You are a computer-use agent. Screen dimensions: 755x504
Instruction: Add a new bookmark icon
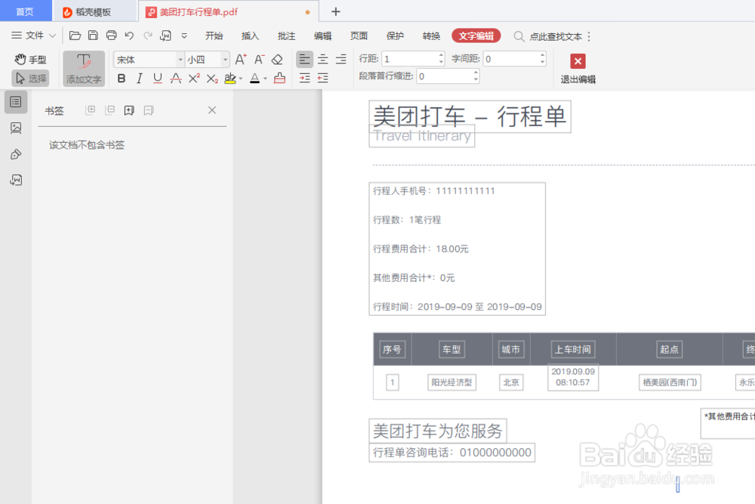pos(129,110)
